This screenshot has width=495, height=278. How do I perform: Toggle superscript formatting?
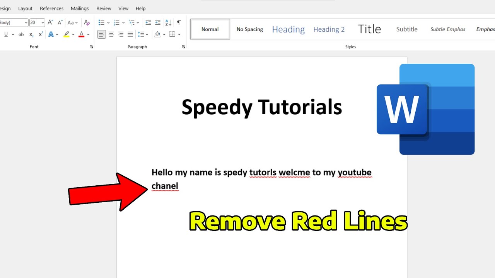pyautogui.click(x=41, y=34)
